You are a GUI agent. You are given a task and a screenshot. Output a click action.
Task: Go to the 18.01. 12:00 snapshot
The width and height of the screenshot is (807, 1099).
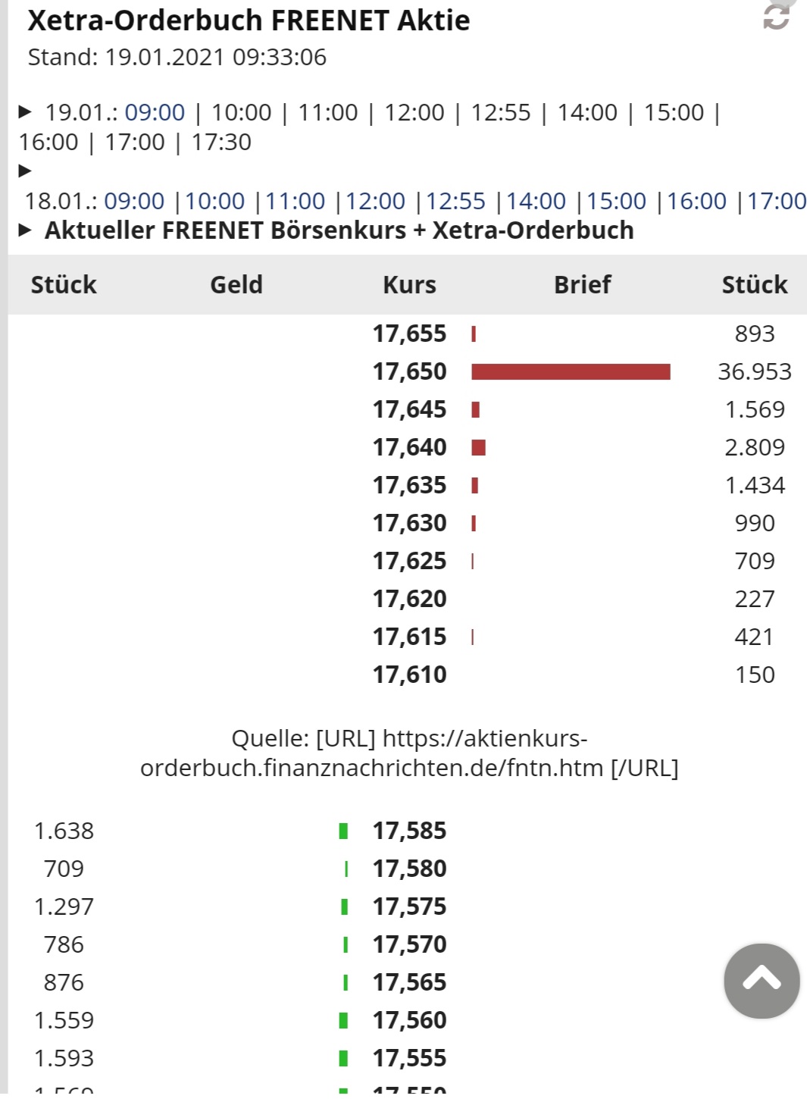tap(375, 201)
